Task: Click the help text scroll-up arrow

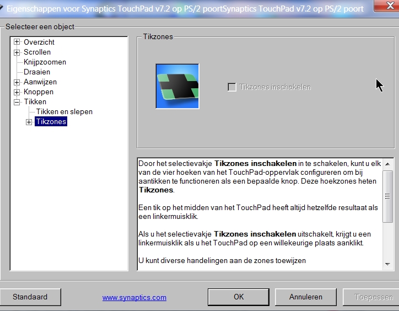Action: pyautogui.click(x=387, y=164)
